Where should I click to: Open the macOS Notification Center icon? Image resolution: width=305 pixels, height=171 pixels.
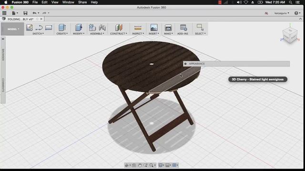[297, 2]
